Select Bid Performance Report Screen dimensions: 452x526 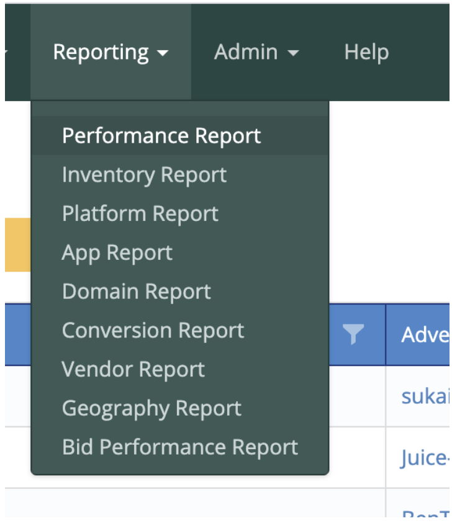pyautogui.click(x=180, y=448)
